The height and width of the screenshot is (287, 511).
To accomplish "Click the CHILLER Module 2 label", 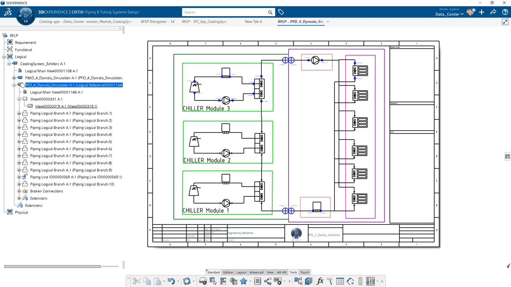I will coord(207,160).
